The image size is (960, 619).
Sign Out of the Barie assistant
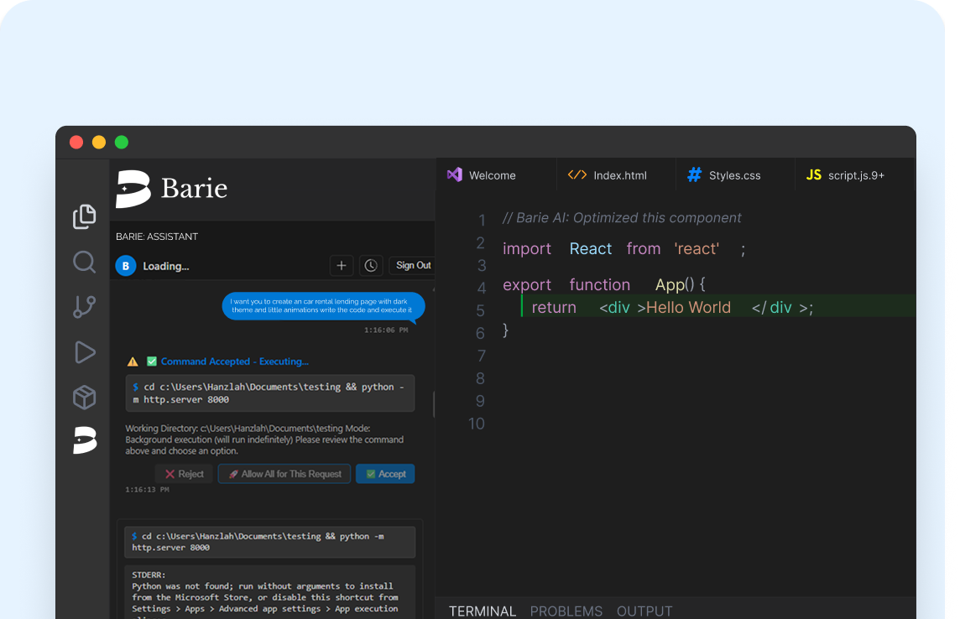pyautogui.click(x=412, y=265)
